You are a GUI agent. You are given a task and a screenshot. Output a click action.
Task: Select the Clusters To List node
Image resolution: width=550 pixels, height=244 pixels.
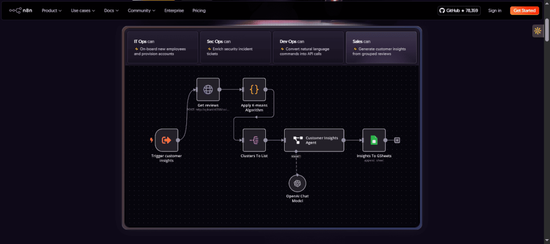(x=254, y=140)
